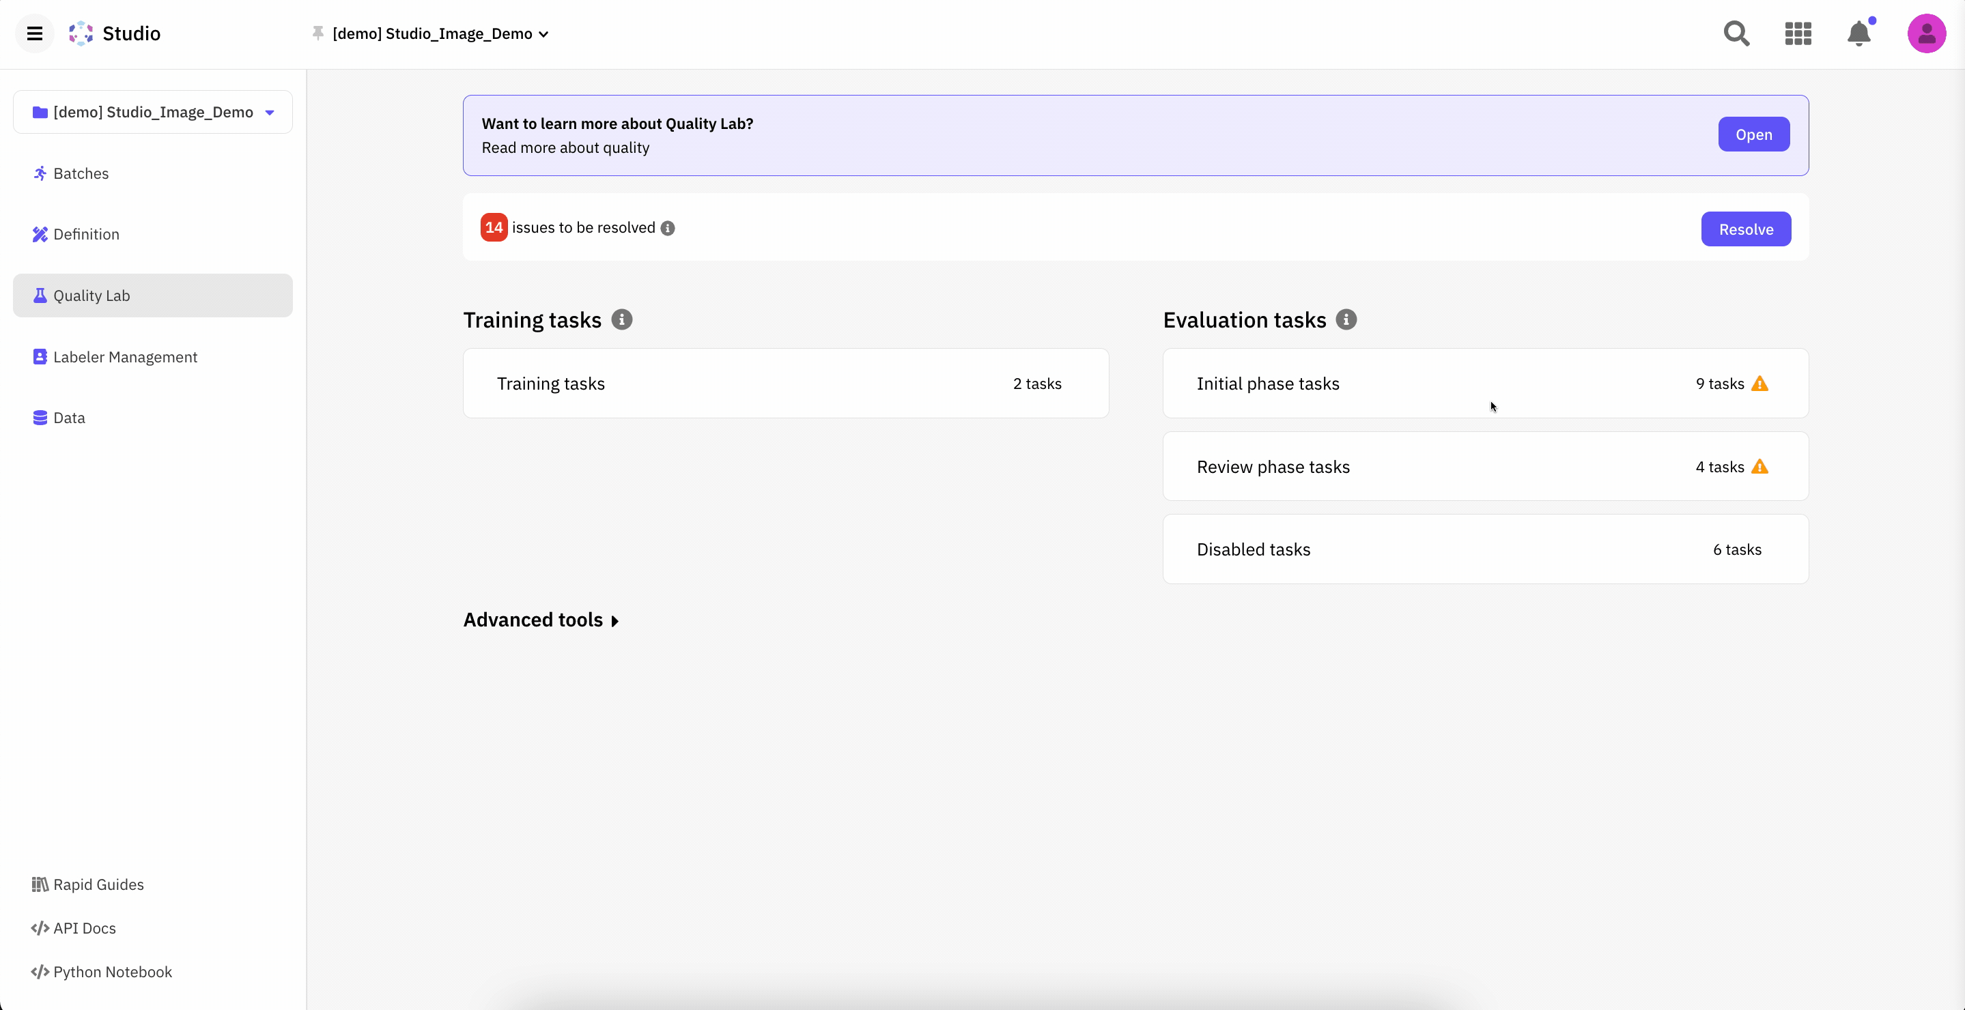Open Labeler Management in the sidebar
The height and width of the screenshot is (1010, 1965).
coord(125,357)
